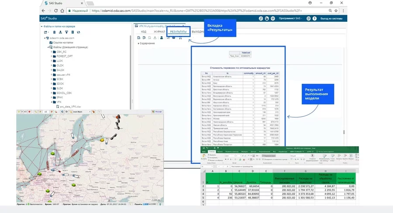This screenshot has height=213, width=393.
Task: Click Excel cell containing '1 136,40'
Action: coord(346,198)
